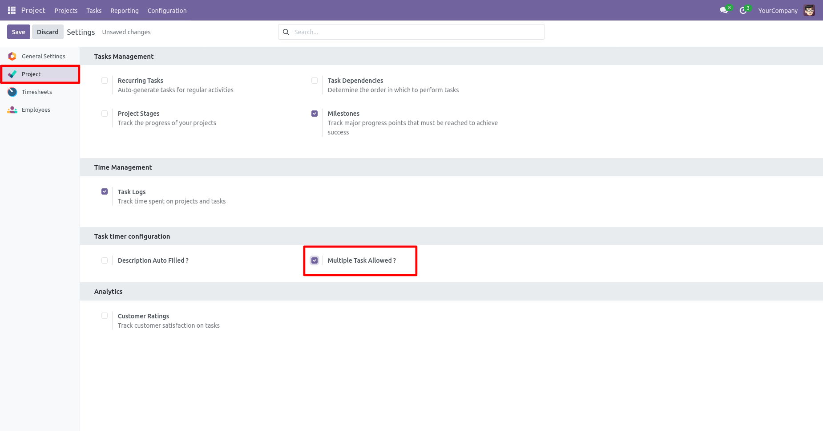
Task: Enable the Recurring Tasks checkbox
Action: [105, 81]
